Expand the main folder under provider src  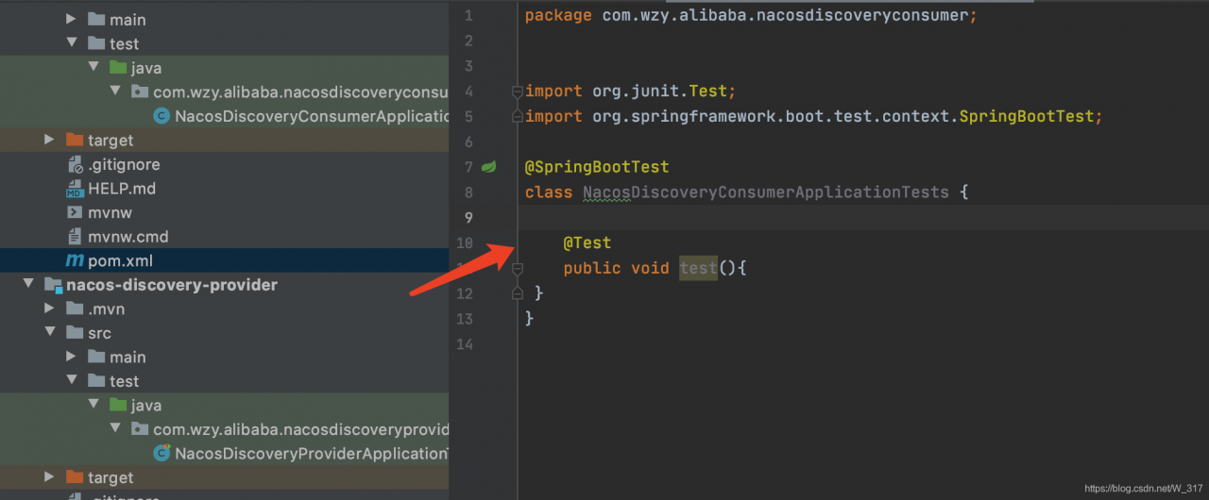(x=71, y=357)
